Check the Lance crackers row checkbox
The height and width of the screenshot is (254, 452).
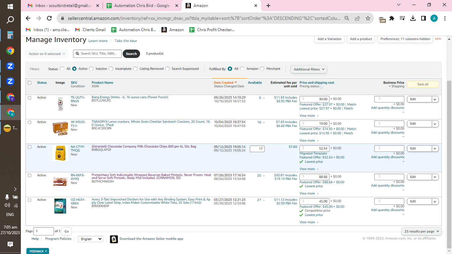[29, 122]
